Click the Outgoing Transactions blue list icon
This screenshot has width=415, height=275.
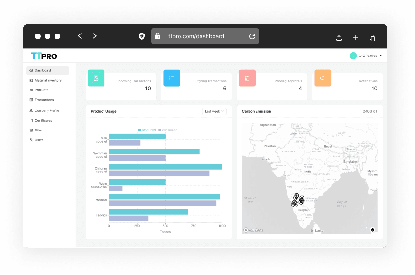172,78
